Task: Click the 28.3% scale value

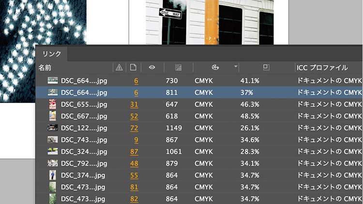Action: [x=250, y=151]
